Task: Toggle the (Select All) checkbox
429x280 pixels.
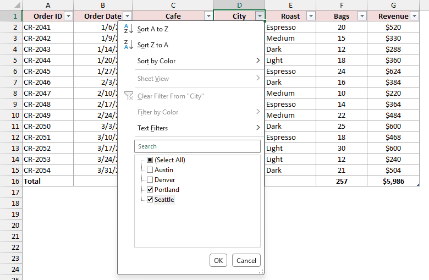Action: (x=150, y=160)
